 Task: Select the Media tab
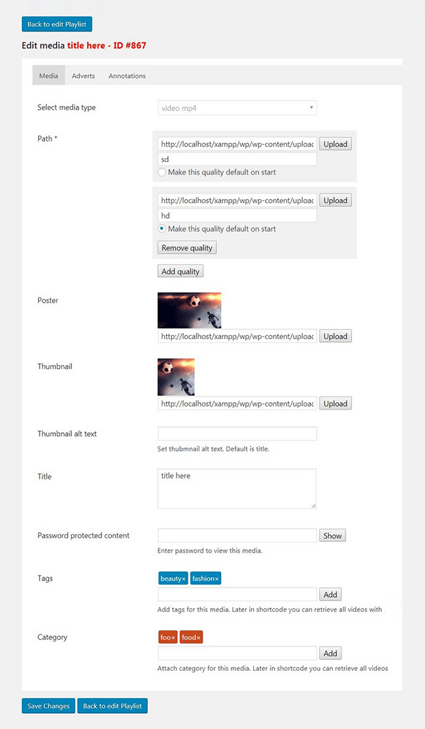48,75
